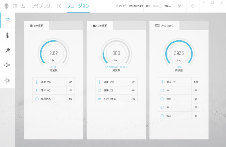226x147 pixels.
Task: Click the GPU memory MHz icon
Action: [99, 99]
